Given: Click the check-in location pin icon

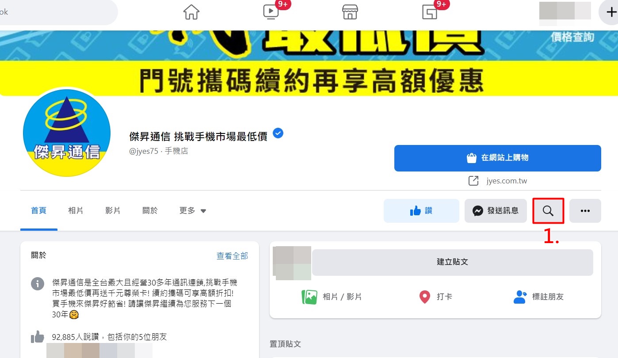Looking at the screenshot, I should click(424, 297).
